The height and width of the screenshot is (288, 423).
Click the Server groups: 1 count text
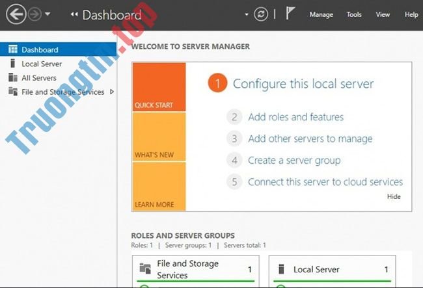point(188,246)
